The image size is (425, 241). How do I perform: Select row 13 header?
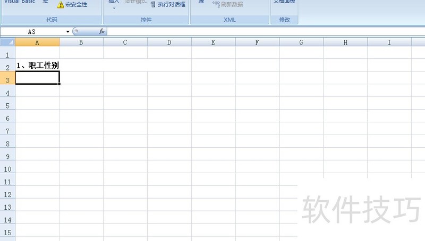tap(7, 205)
